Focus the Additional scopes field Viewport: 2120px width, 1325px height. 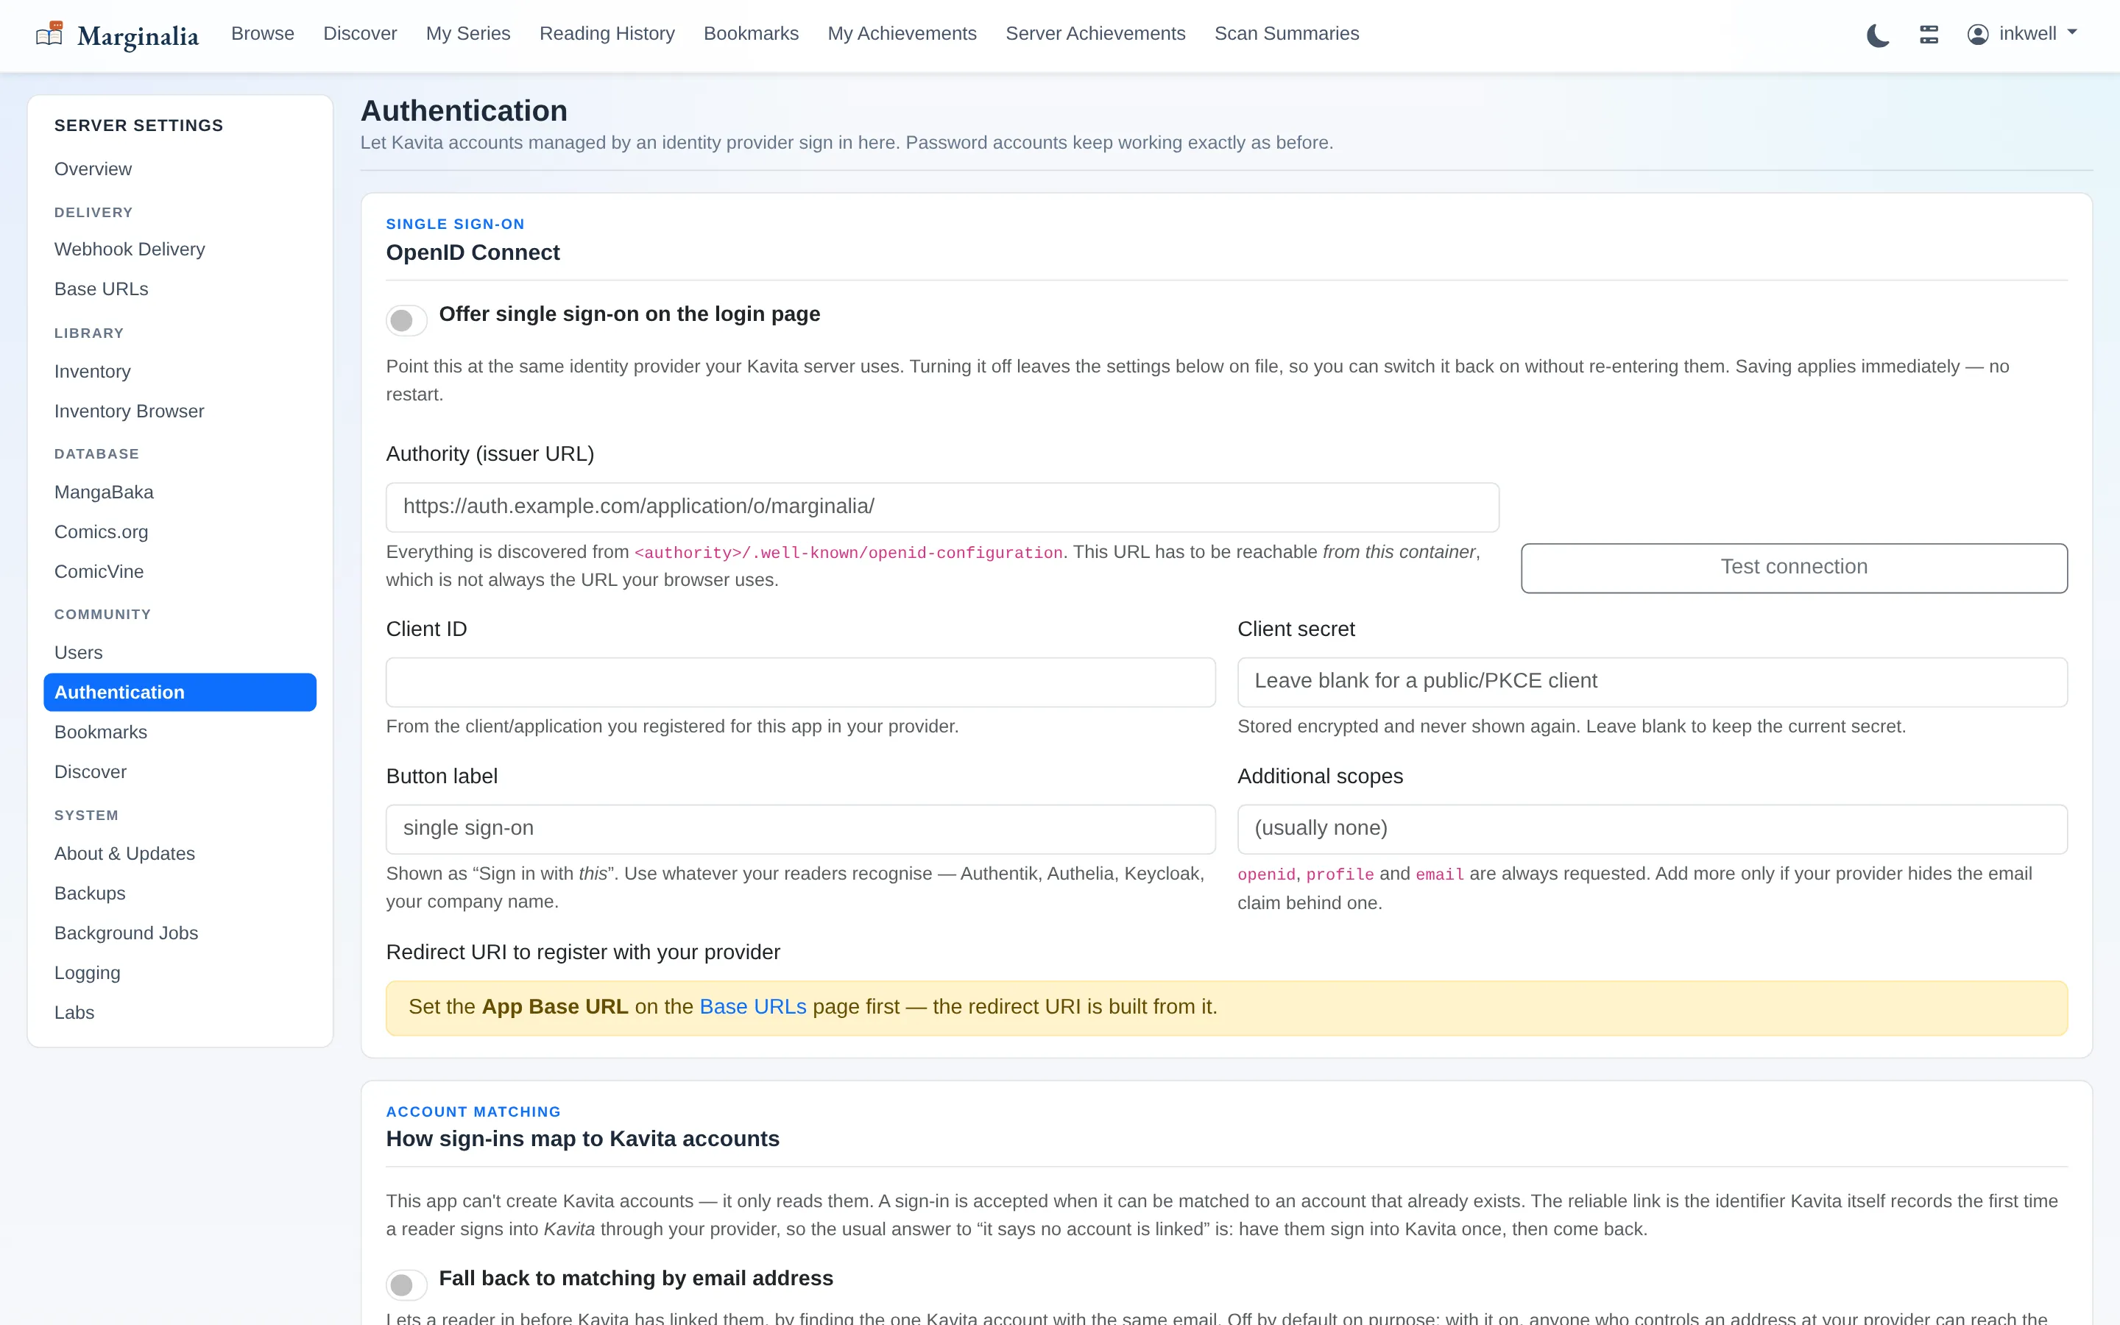tap(1652, 829)
